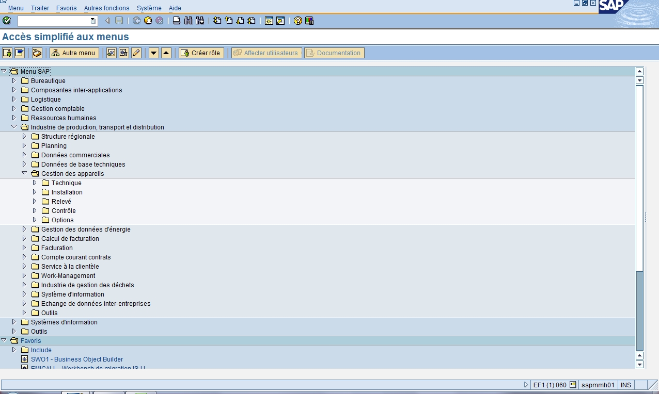The height and width of the screenshot is (394, 659).
Task: Click the Move favorites up arrow icon
Action: coord(166,53)
